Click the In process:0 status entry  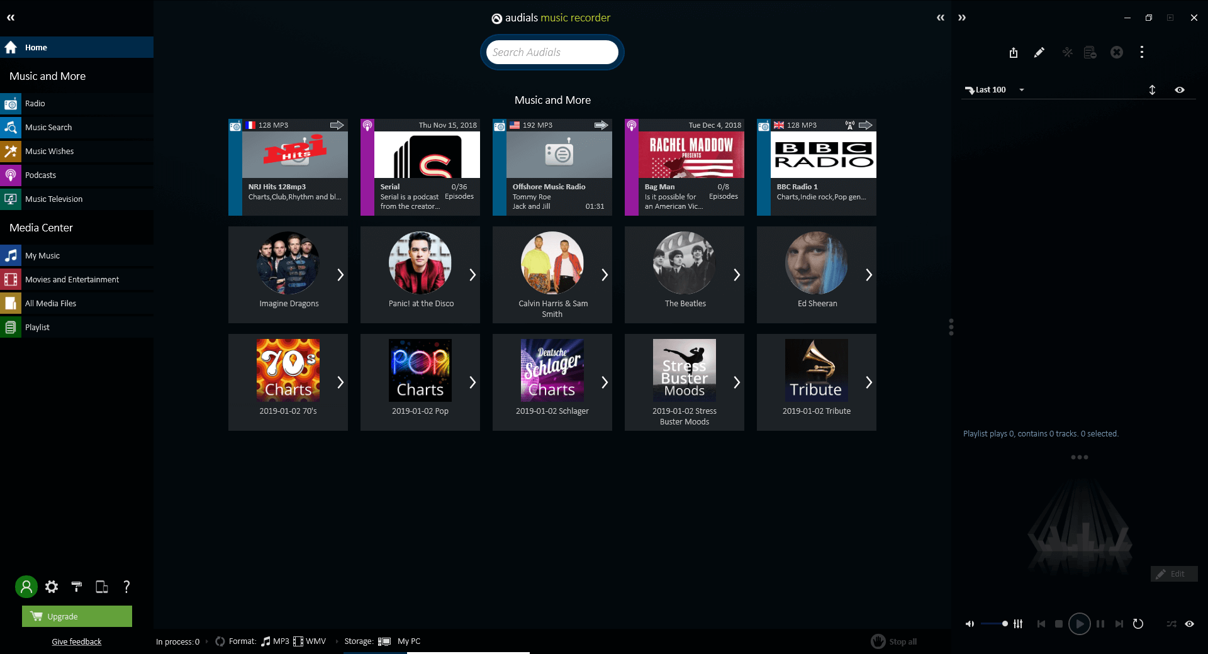coord(177,641)
